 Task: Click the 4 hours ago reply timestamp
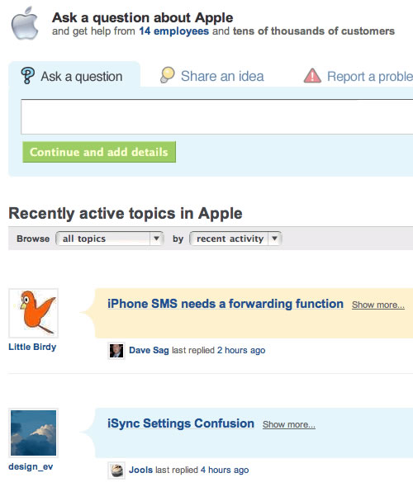pos(225,470)
